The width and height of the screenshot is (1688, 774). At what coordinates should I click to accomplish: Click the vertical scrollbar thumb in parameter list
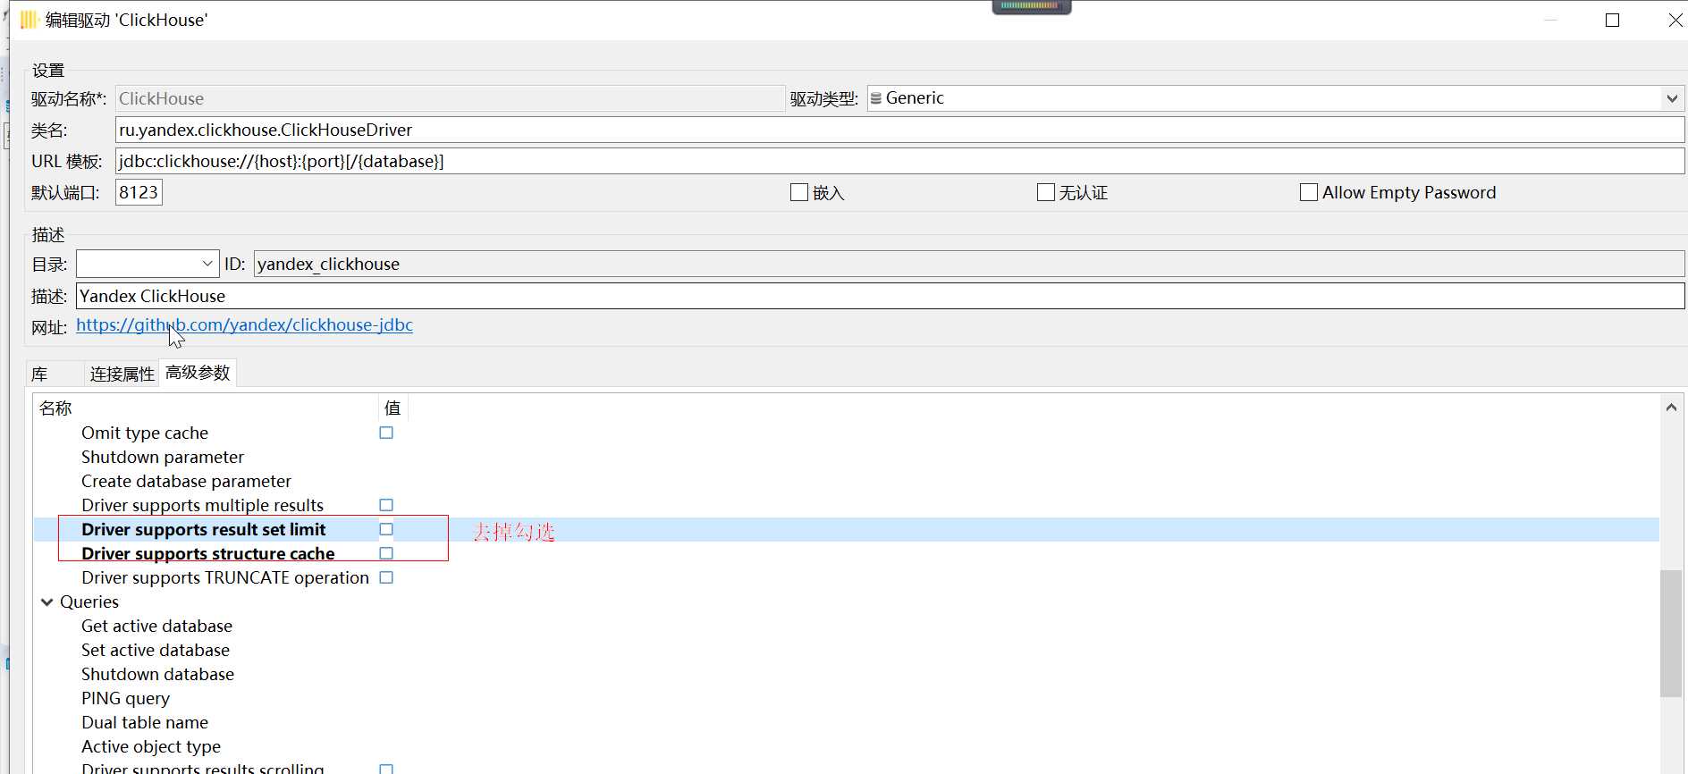point(1671,633)
